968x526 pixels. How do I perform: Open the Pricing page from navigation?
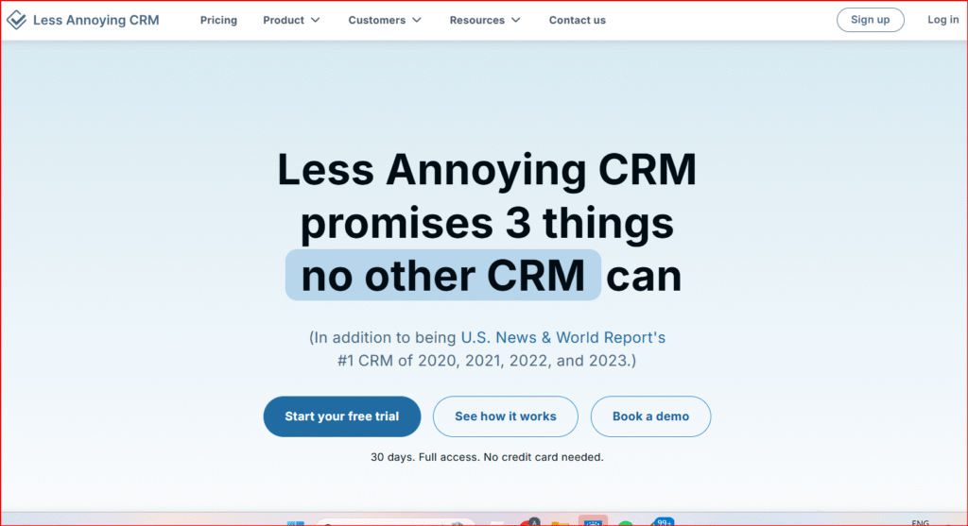pyautogui.click(x=218, y=20)
